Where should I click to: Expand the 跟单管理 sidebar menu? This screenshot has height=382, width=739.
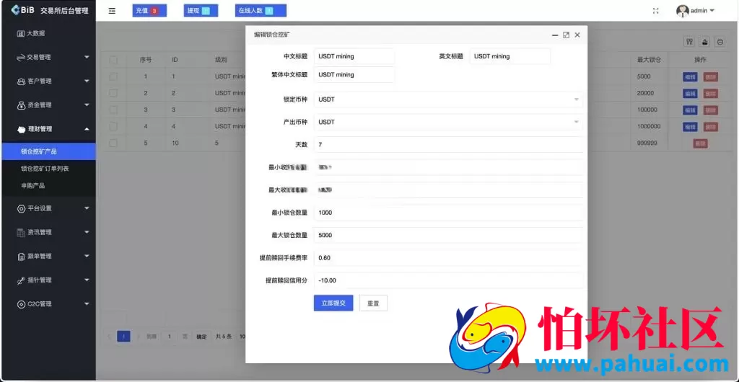(87, 257)
